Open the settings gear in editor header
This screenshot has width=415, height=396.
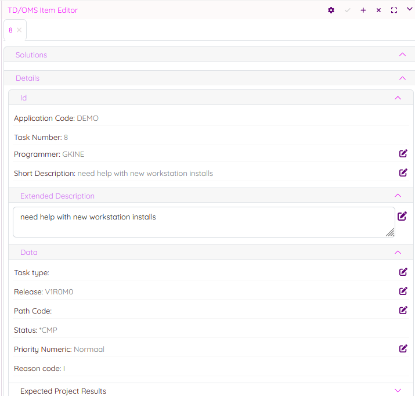click(x=331, y=10)
